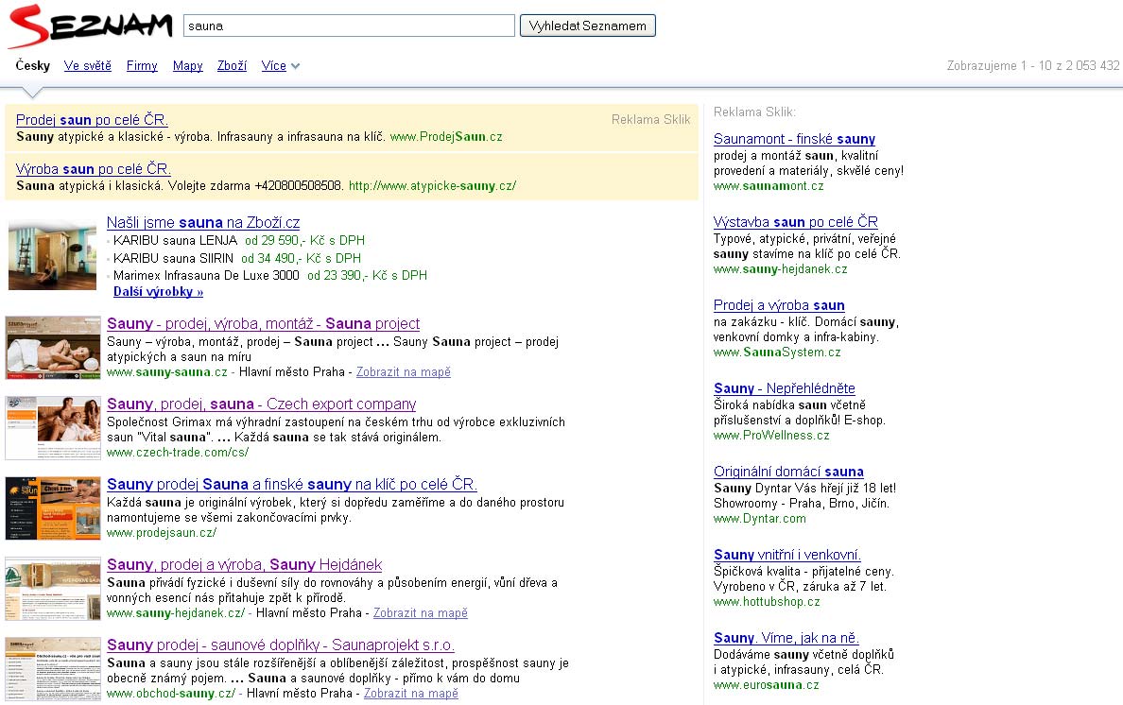1123x705 pixels.
Task: Visit www.ProWellness.cz sidebar URL
Action: [771, 435]
